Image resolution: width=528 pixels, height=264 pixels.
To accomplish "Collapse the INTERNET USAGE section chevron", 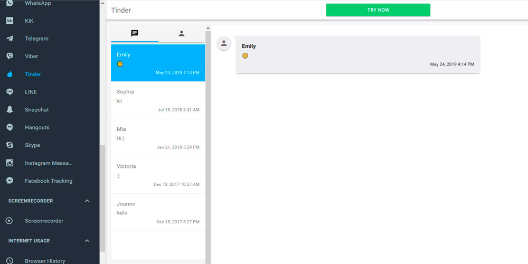I will (x=87, y=241).
